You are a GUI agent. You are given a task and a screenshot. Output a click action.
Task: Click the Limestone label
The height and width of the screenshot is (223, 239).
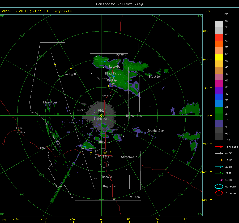tap(50, 102)
